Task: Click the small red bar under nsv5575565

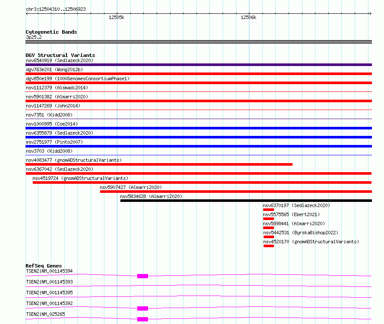Action: coord(268,219)
